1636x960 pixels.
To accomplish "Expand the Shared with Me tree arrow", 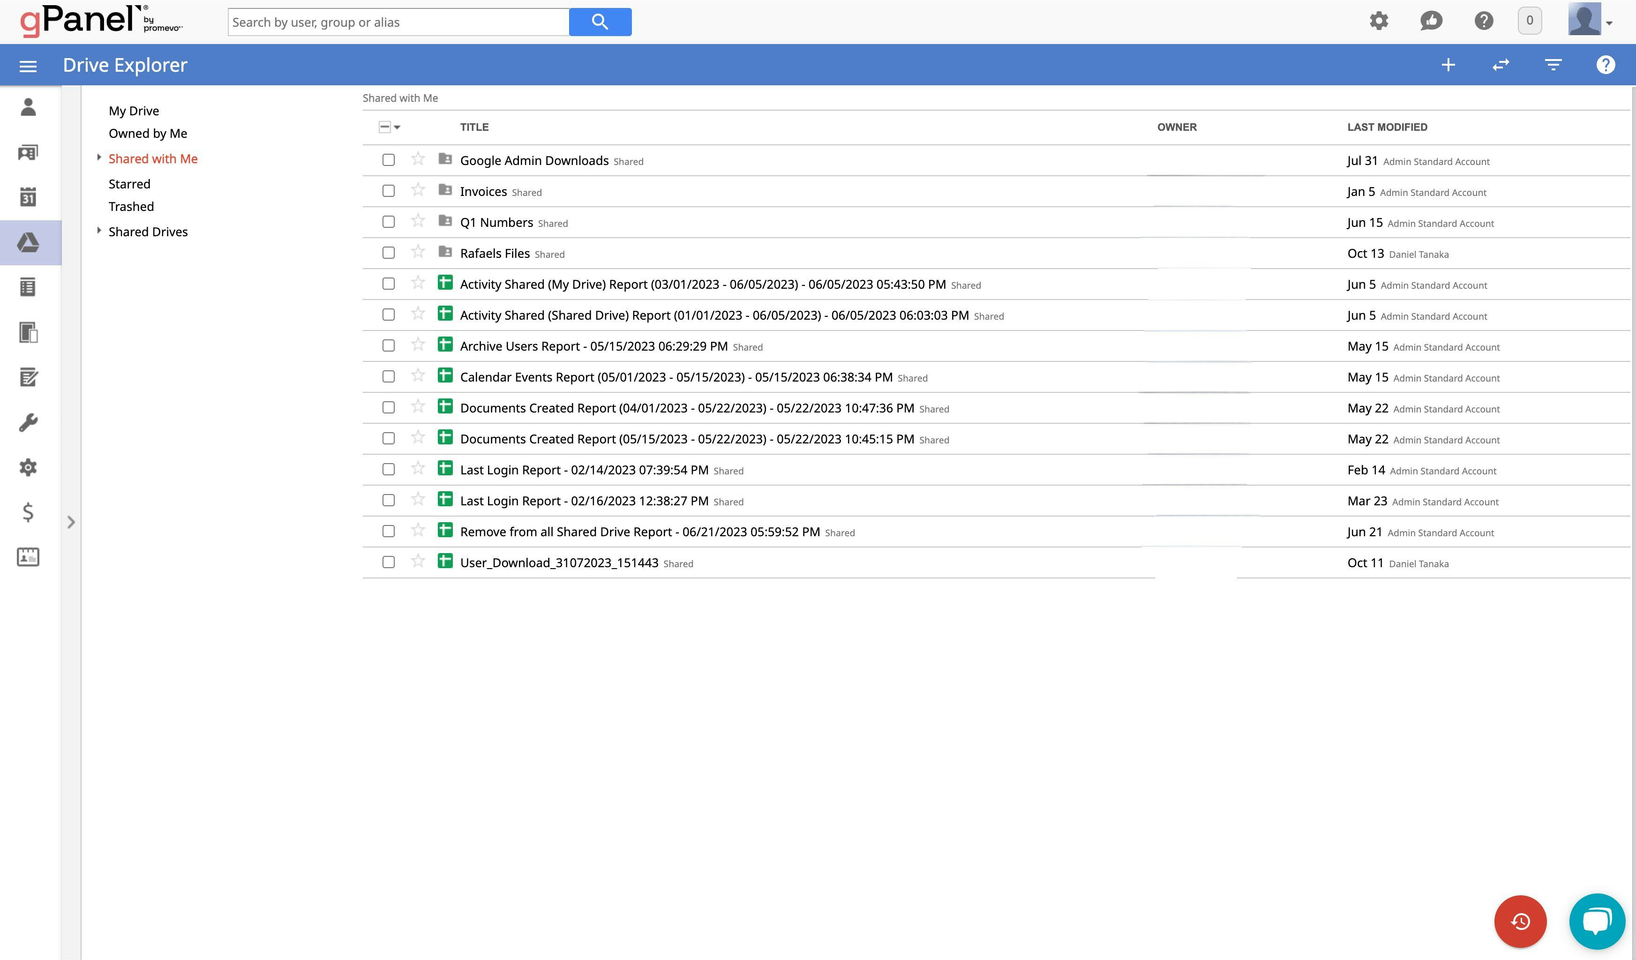I will point(99,157).
